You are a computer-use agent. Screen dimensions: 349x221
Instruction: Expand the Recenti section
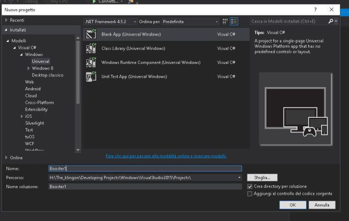pos(6,20)
